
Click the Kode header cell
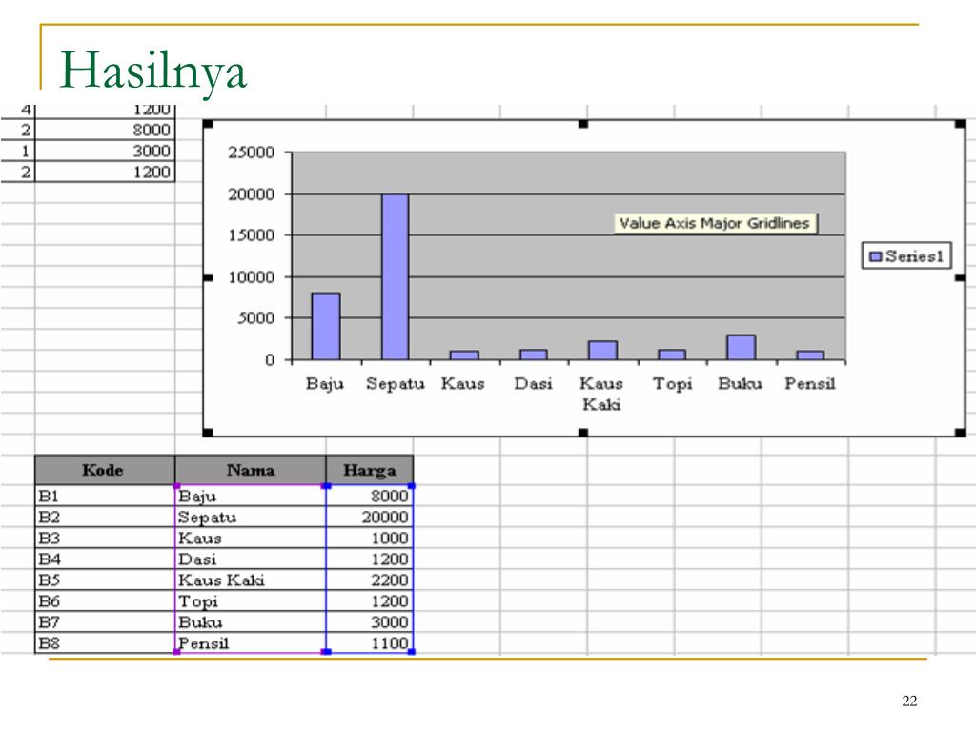[105, 470]
